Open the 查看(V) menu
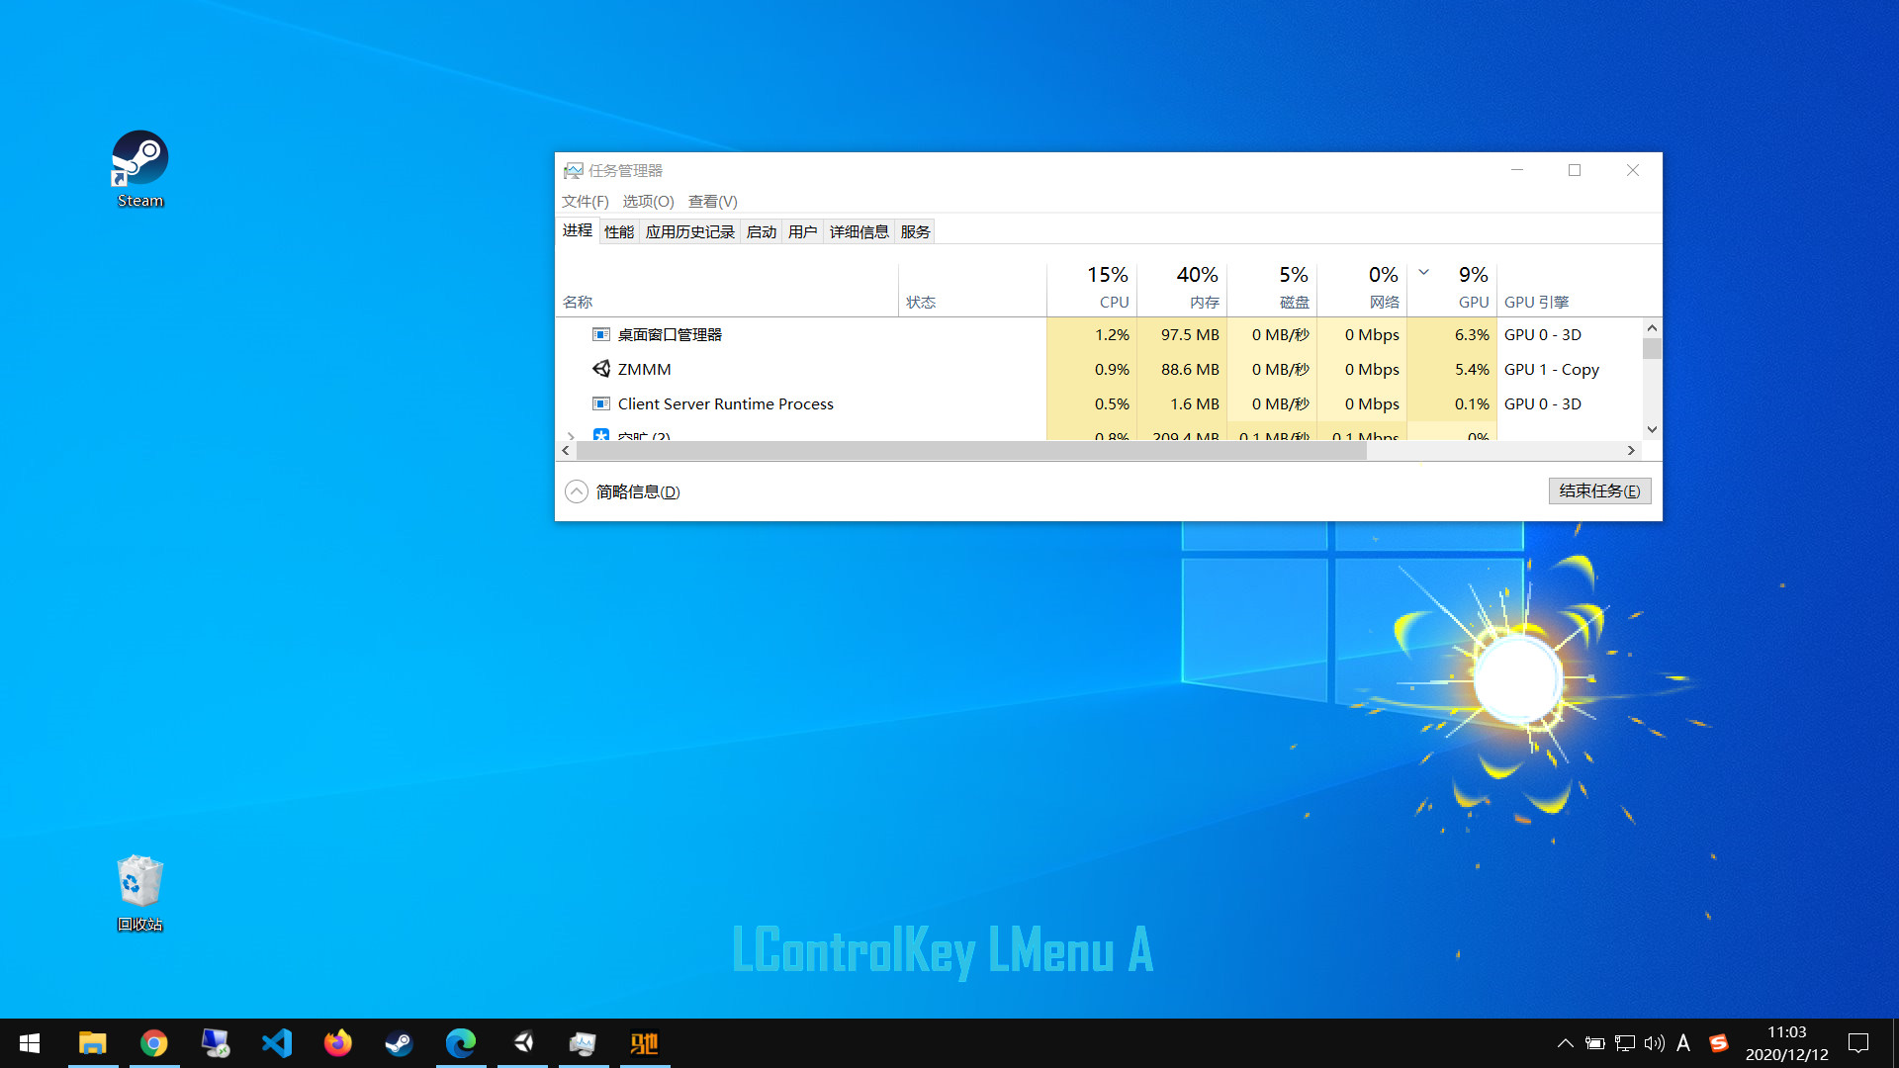Screen dimensions: 1899x1068 point(711,201)
